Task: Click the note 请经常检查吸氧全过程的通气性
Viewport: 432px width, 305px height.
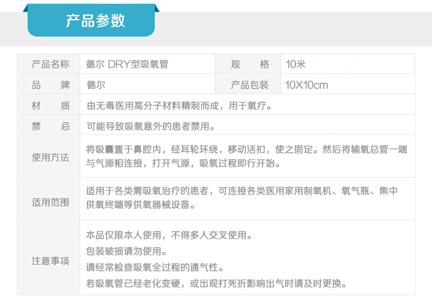Action: (154, 268)
